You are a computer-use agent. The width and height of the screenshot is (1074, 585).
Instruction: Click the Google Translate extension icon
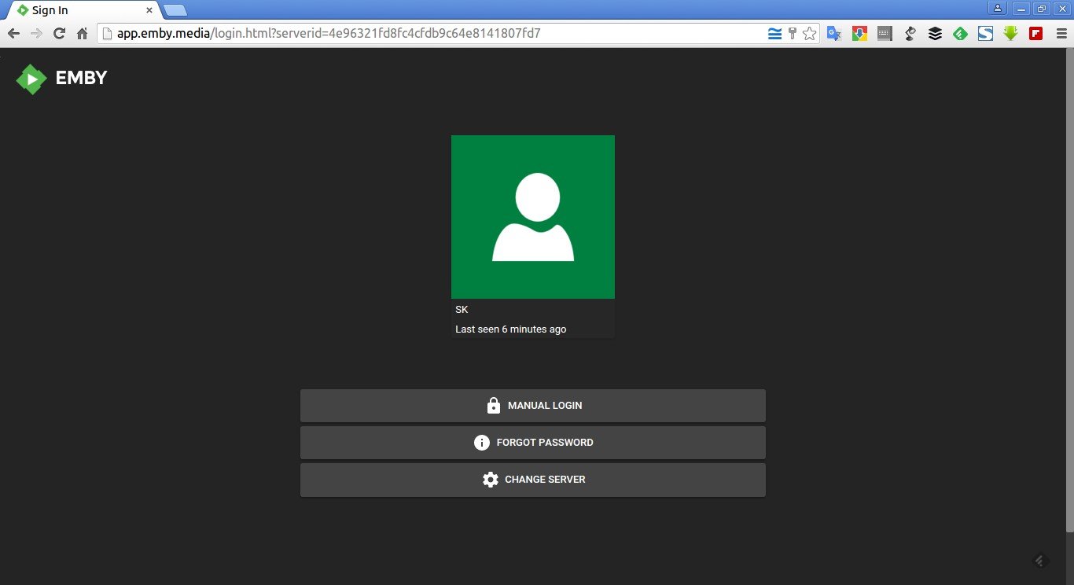coord(834,34)
